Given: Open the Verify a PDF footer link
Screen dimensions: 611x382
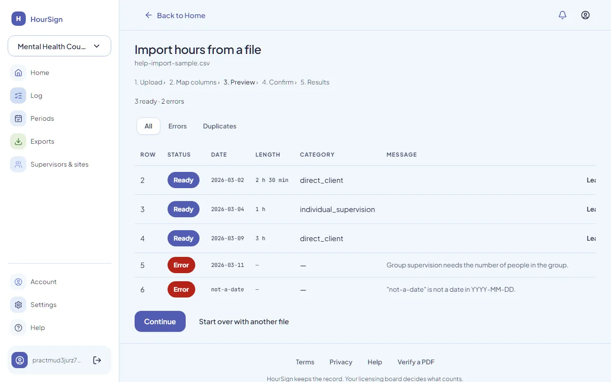Looking at the screenshot, I should [416, 362].
